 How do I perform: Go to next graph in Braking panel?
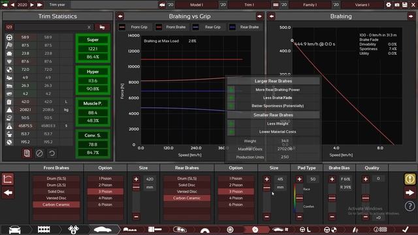[x=411, y=16]
